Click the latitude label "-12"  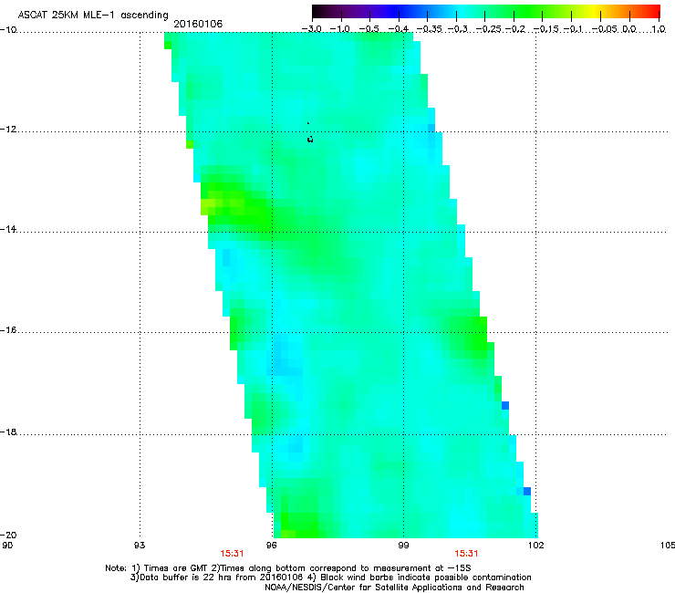(8, 130)
